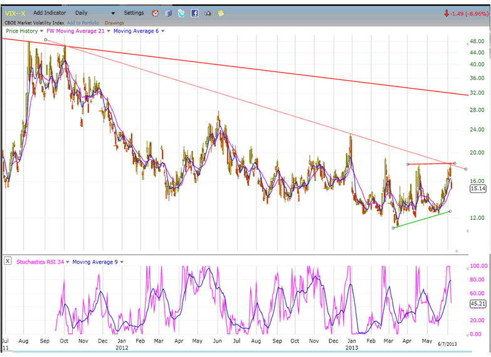This screenshot has height=357, width=491.
Task: Select the right endpoint of the green trendline
Action: [x=450, y=211]
